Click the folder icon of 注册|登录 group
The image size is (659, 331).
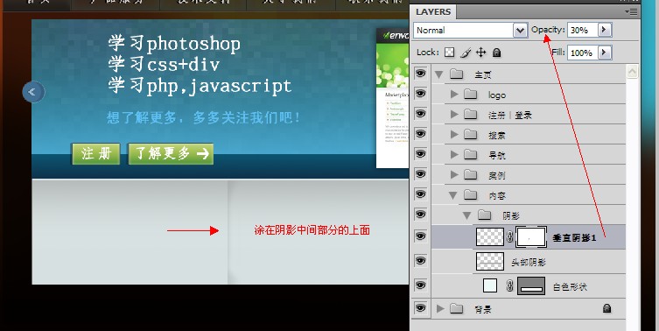pyautogui.click(x=470, y=115)
